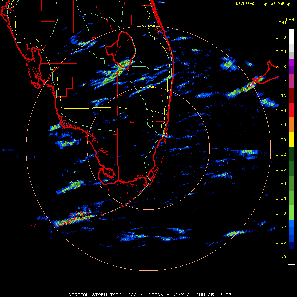This screenshot has width=297, height=297.
Task: Click the 0.96 legend value
Action: (281, 169)
